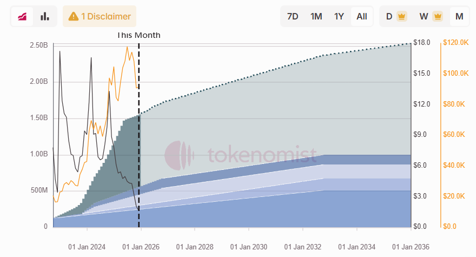This screenshot has width=476, height=257.
Task: Click the This Month dashed marker line
Action: [x=139, y=135]
